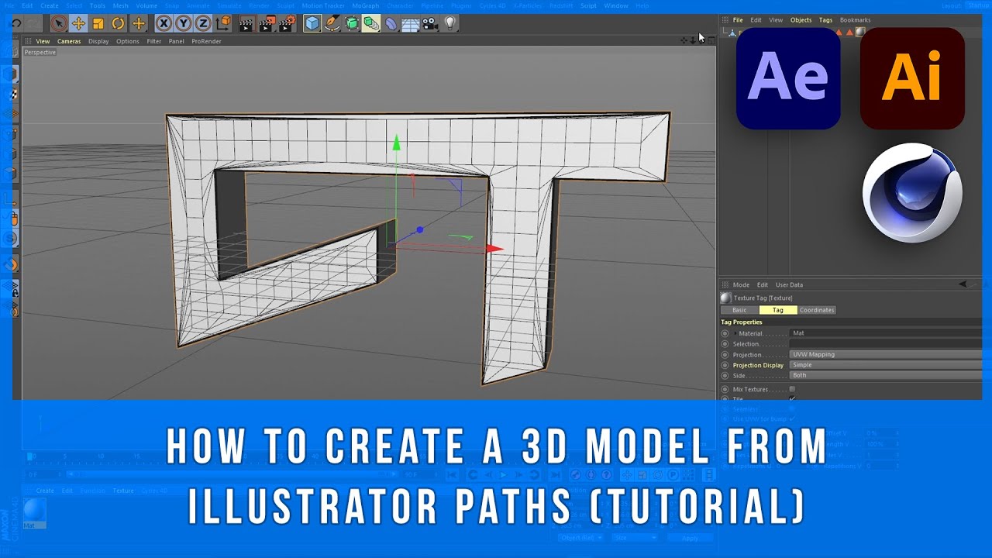Activate the Move tool
Image resolution: width=992 pixels, height=558 pixels.
click(x=78, y=23)
